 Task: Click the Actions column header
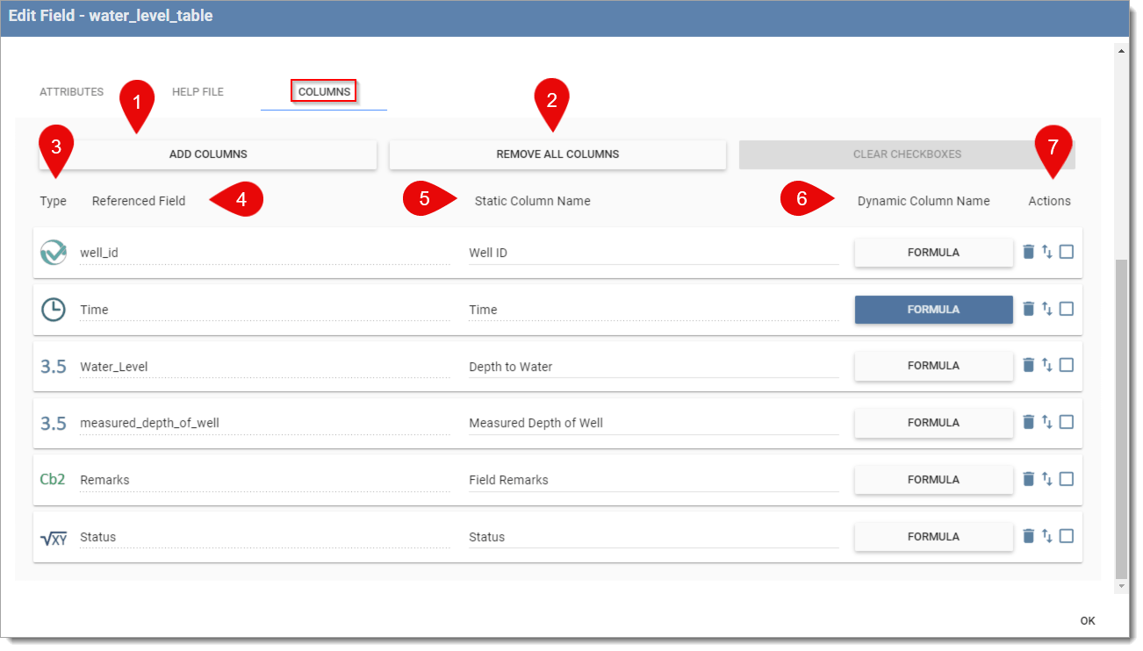1049,201
